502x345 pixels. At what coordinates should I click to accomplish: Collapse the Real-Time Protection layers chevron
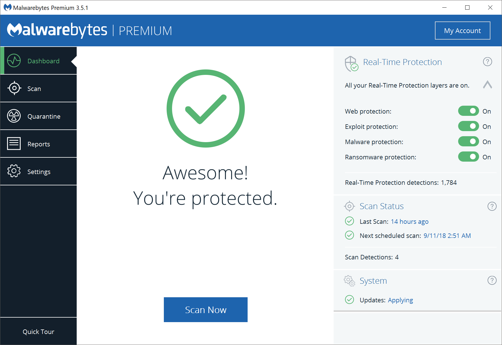(487, 85)
